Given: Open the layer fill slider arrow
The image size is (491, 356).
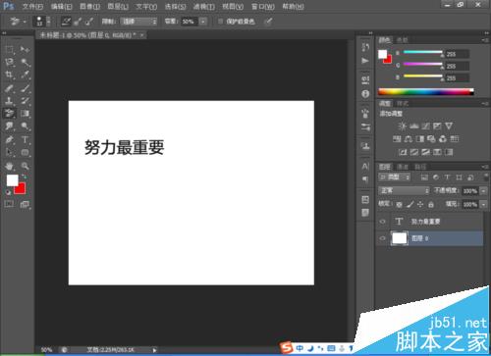Looking at the screenshot, I should 483,204.
